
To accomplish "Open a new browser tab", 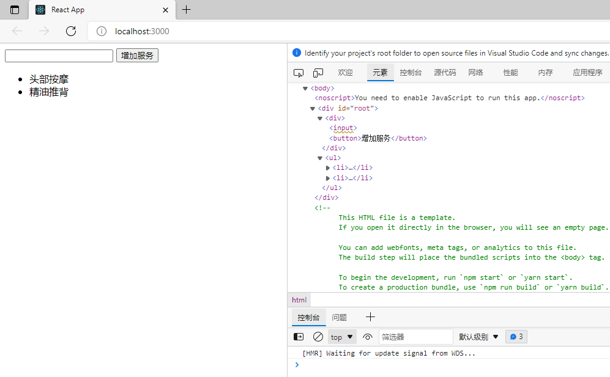I will (x=187, y=10).
